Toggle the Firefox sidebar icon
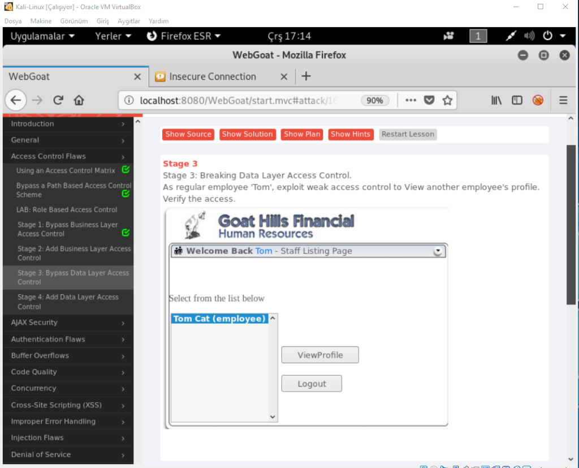Image resolution: width=579 pixels, height=468 pixels. [x=517, y=100]
